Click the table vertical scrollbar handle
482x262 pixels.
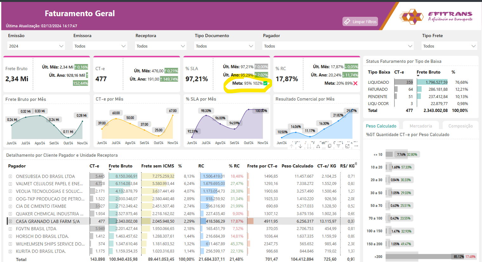(x=356, y=164)
